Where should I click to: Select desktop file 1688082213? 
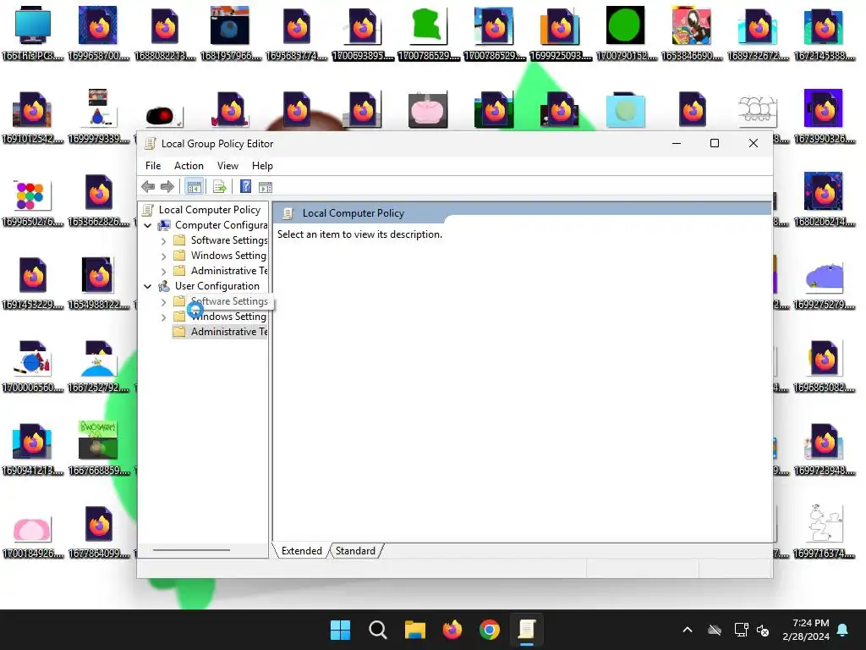(x=165, y=33)
